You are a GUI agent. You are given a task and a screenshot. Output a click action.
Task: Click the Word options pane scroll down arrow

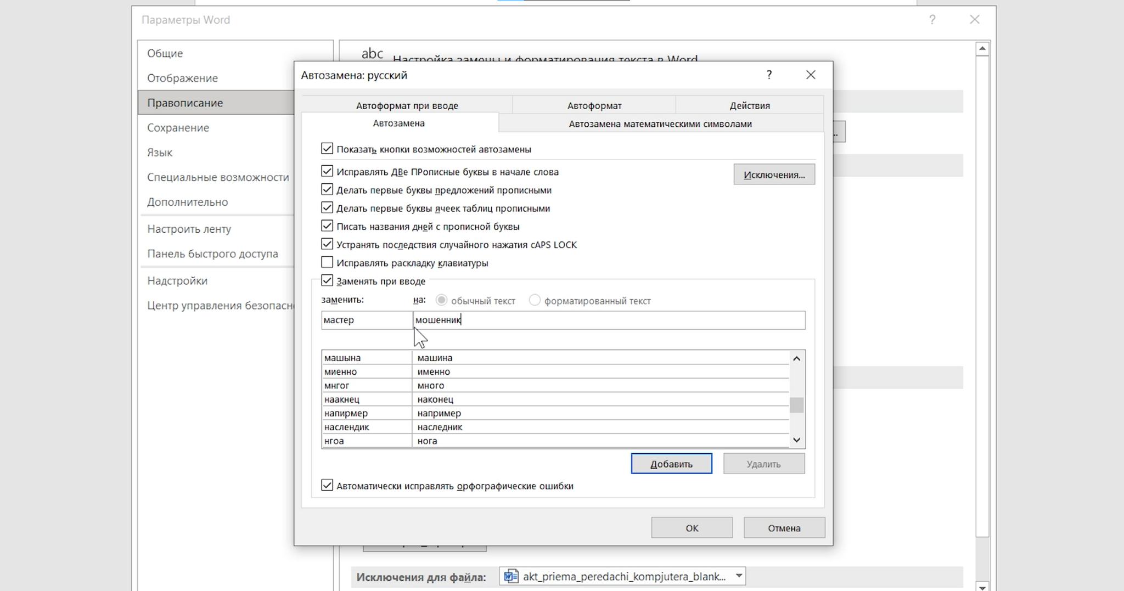pos(982,587)
